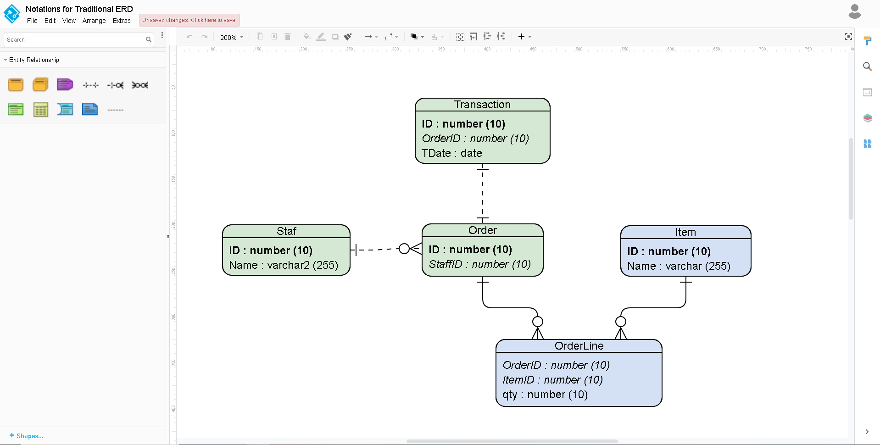Open the More Shapes panel icon

(x=868, y=144)
